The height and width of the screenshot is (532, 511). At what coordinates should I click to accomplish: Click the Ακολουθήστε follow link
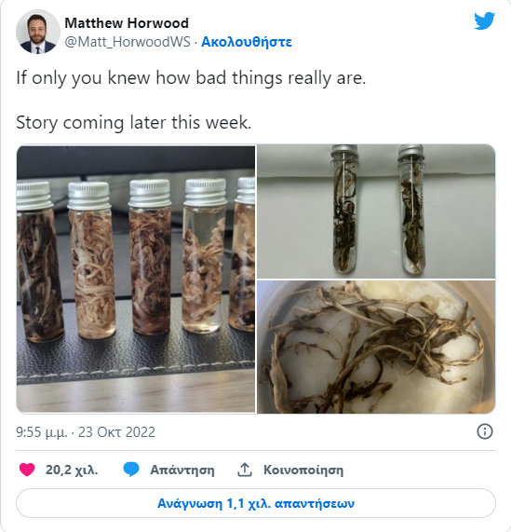point(247,42)
